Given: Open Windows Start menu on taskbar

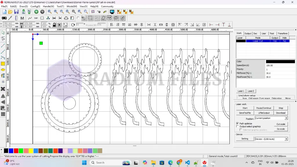Looking at the screenshot, I should click(84, 163).
